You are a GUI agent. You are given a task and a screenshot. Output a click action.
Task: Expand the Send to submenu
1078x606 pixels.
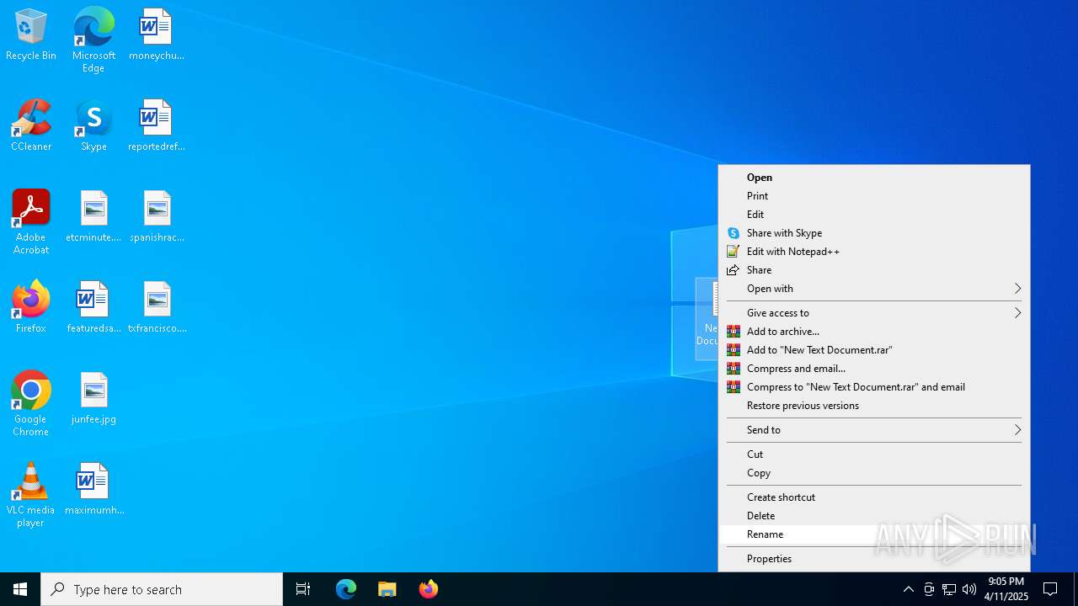[874, 430]
